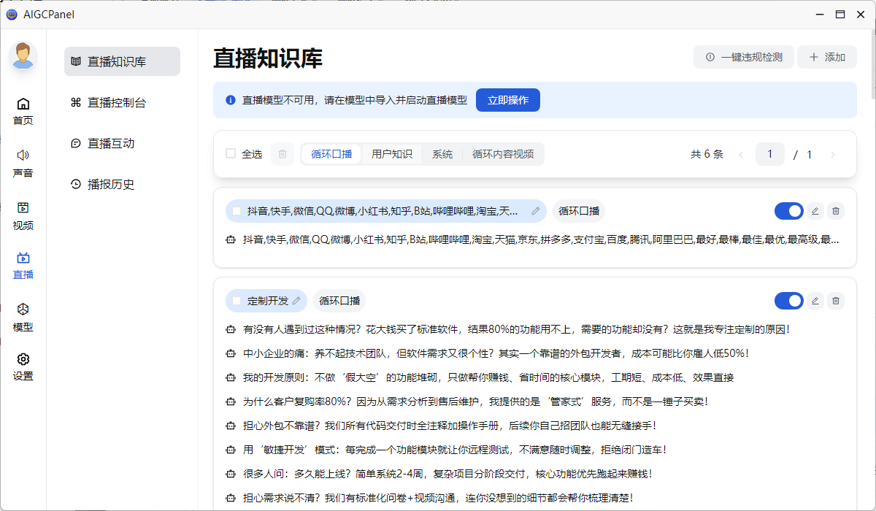Open 直播控制台 in the side menu

point(117,102)
